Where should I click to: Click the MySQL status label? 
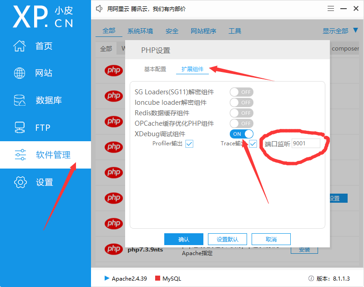[172, 278]
